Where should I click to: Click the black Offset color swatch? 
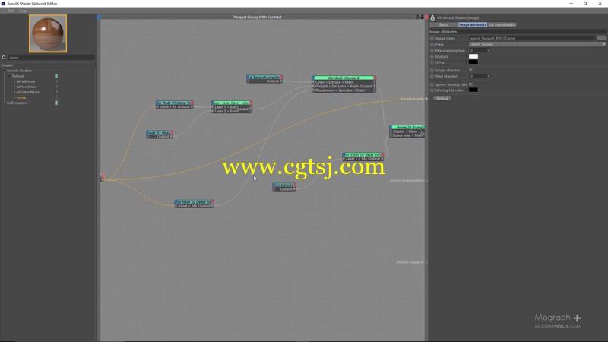pyautogui.click(x=473, y=62)
